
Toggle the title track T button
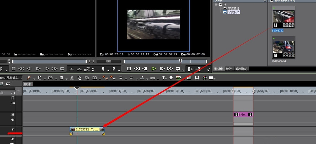point(13,130)
